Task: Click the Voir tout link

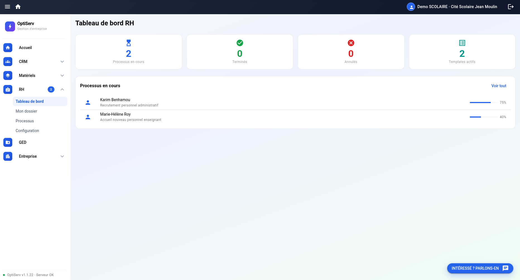Action: [499, 86]
